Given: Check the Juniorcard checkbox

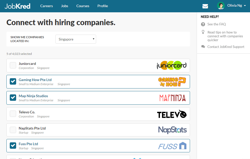Looking at the screenshot, I should pos(13,65).
